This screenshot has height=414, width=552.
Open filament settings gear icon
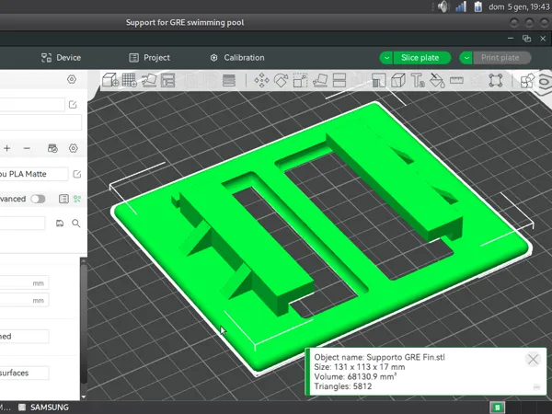click(74, 148)
